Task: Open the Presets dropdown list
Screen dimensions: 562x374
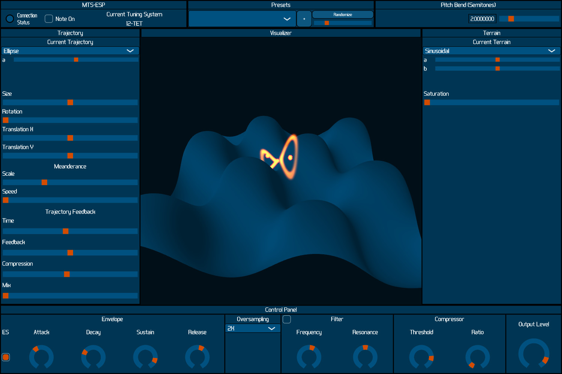Action: point(242,19)
